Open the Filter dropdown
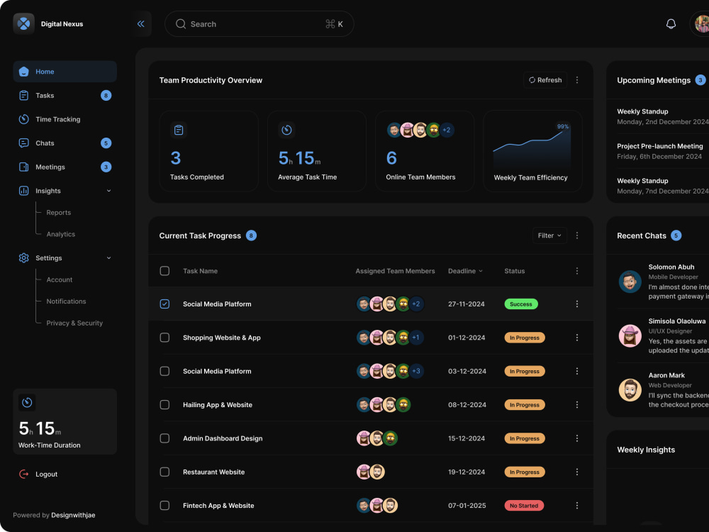 [x=549, y=235]
